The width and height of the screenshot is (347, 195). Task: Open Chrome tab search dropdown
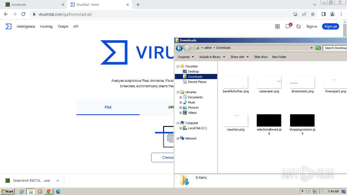315,5
